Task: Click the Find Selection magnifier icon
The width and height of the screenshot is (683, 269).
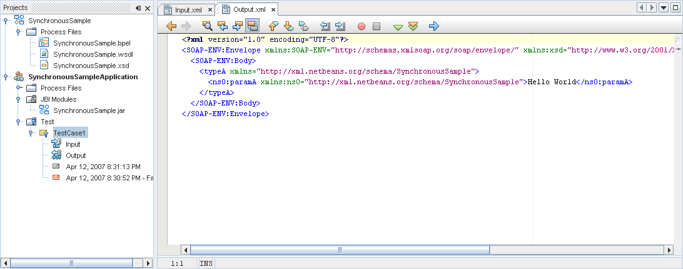Action: click(208, 26)
